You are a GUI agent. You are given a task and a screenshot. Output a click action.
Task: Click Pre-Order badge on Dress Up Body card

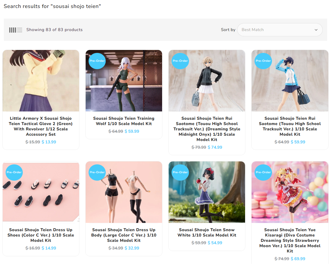(x=97, y=172)
